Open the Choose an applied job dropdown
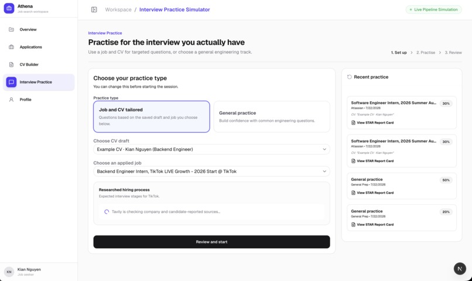 click(211, 172)
